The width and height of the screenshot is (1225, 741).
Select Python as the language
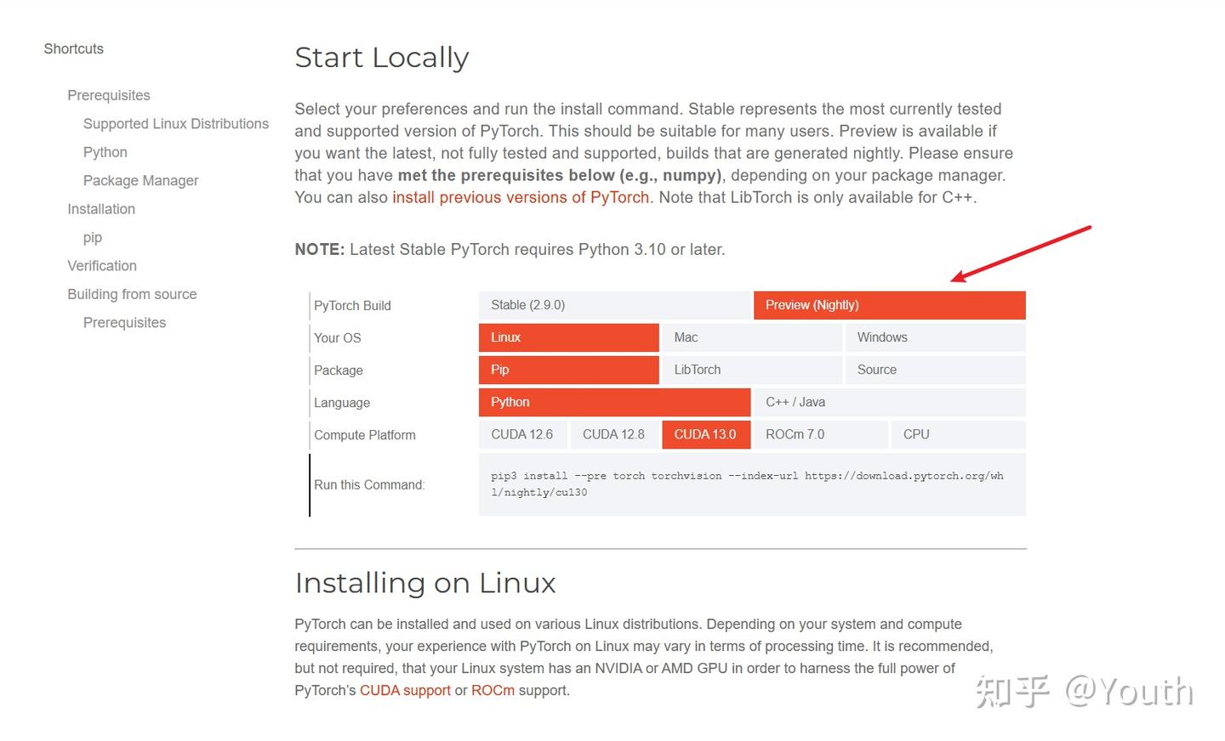(x=614, y=402)
